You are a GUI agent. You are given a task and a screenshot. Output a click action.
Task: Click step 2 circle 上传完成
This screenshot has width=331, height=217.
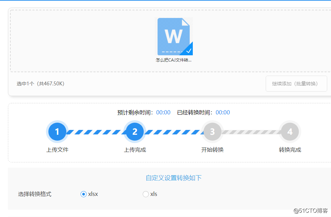click(x=135, y=132)
